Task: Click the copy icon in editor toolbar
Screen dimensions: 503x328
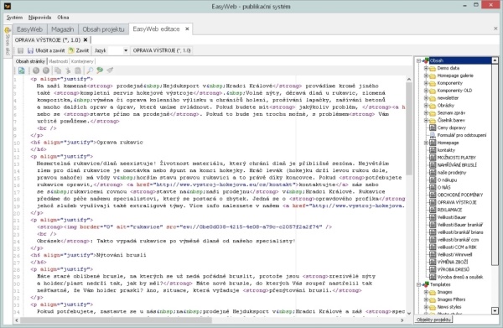Action: pyautogui.click(x=58, y=70)
